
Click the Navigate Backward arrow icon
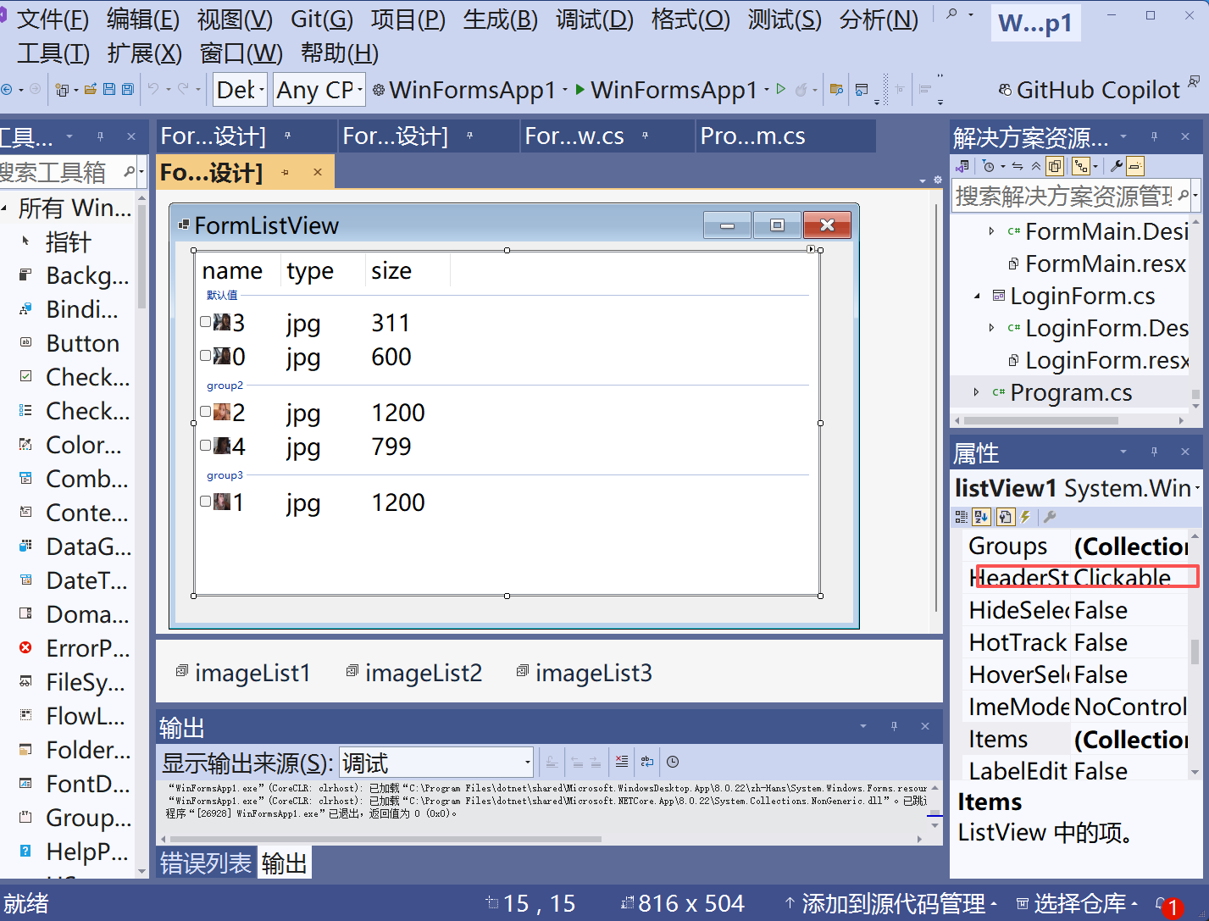7,89
